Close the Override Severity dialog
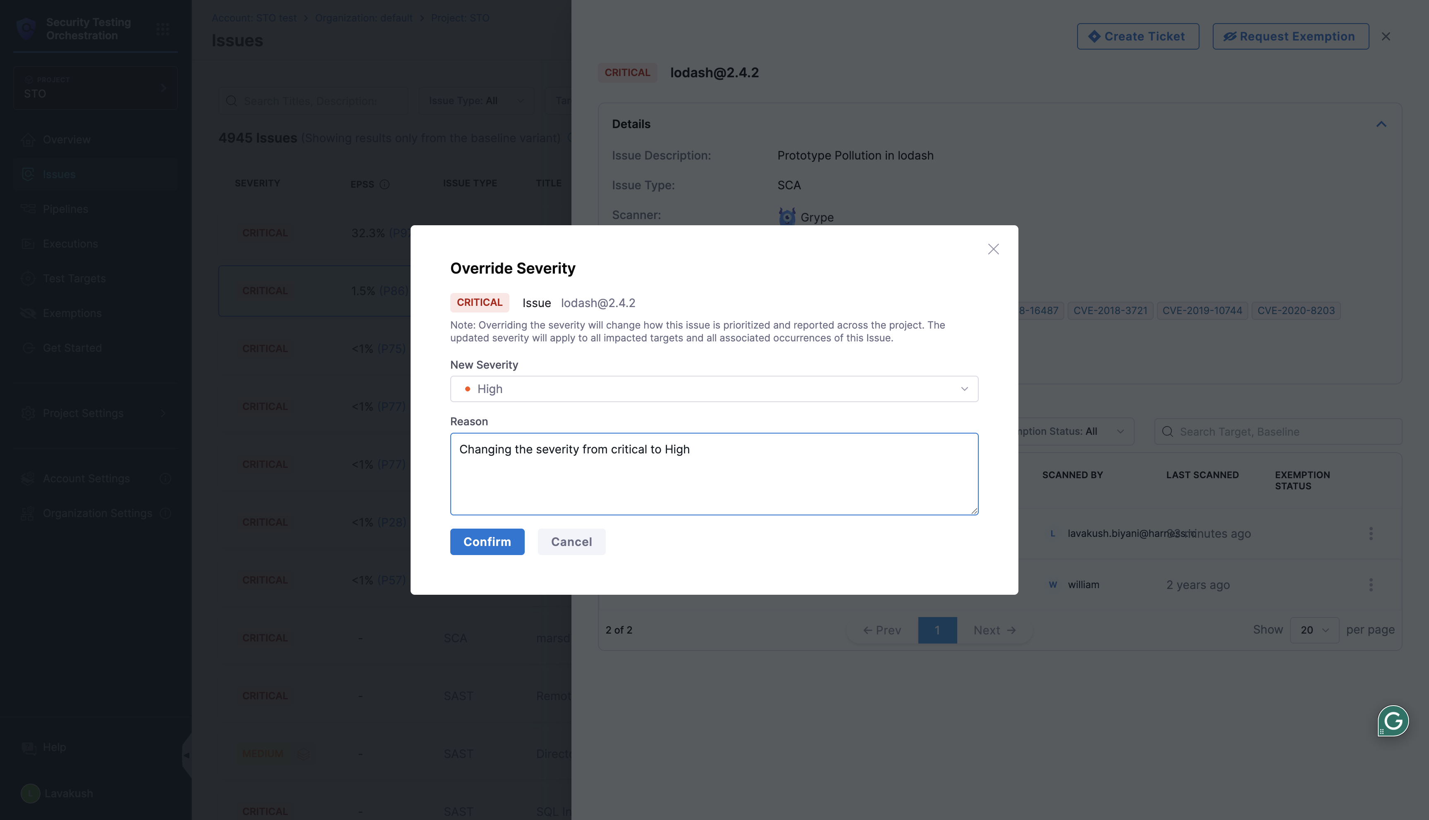 [993, 249]
